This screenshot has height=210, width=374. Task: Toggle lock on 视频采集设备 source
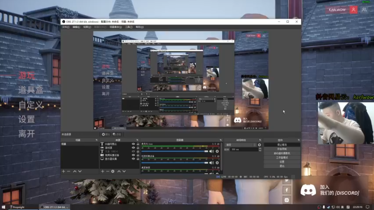(x=138, y=155)
